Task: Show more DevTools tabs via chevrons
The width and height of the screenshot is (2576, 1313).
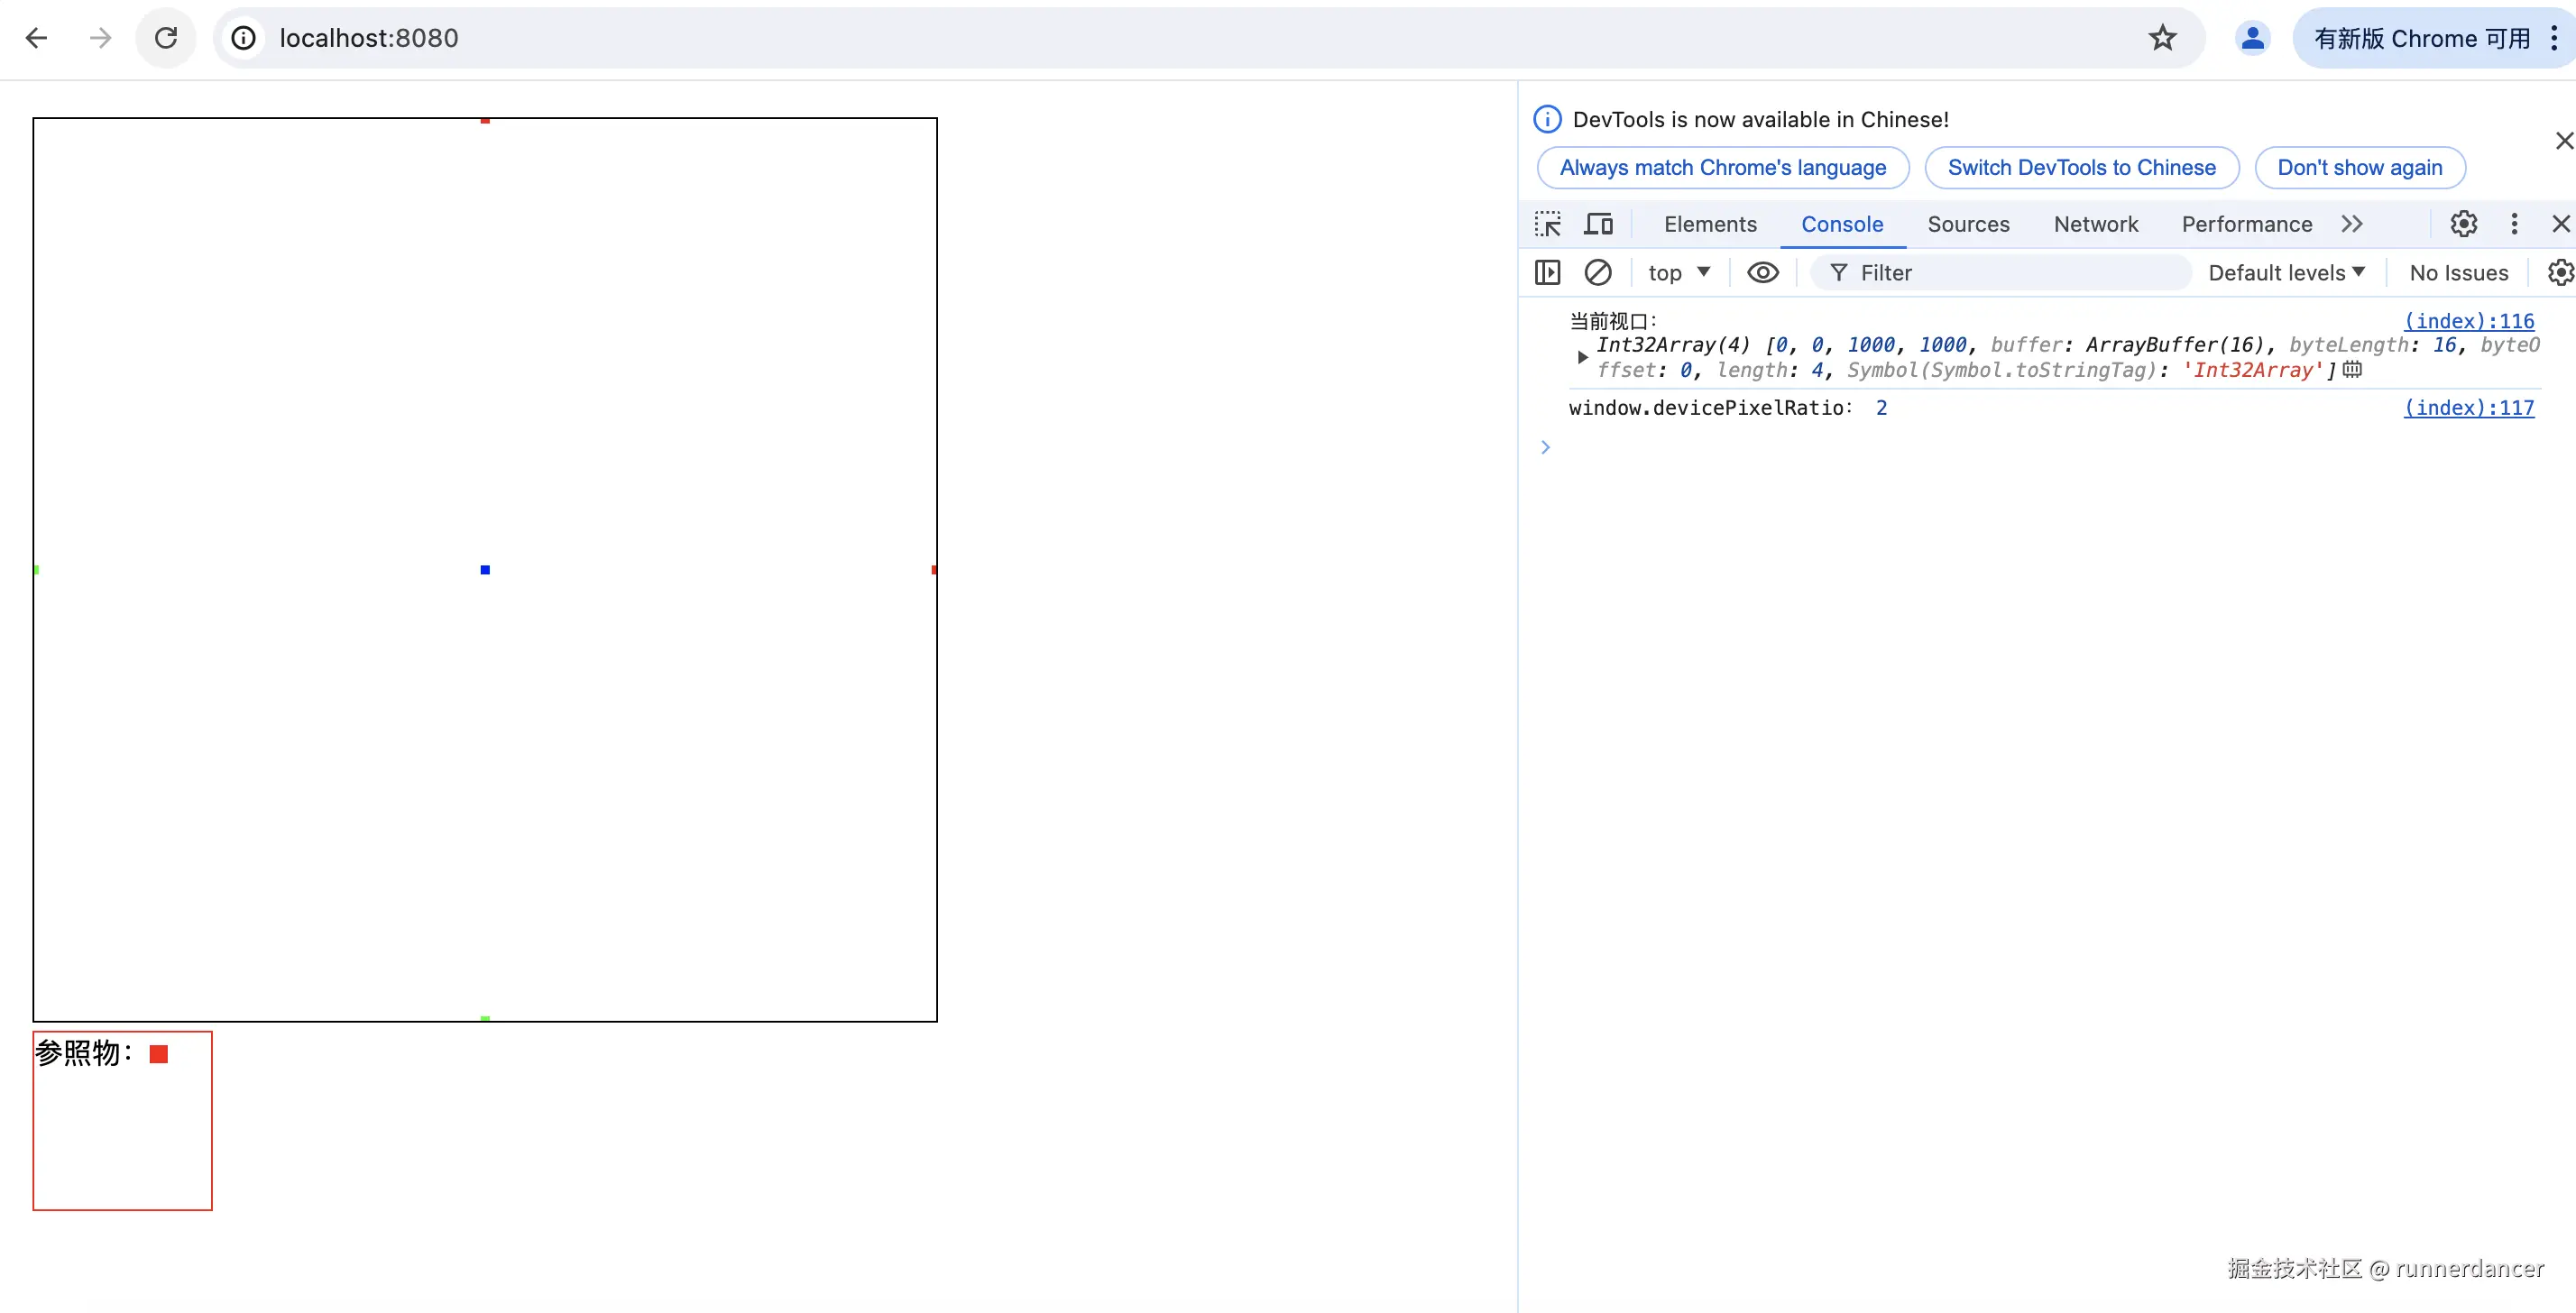Action: click(x=2352, y=224)
